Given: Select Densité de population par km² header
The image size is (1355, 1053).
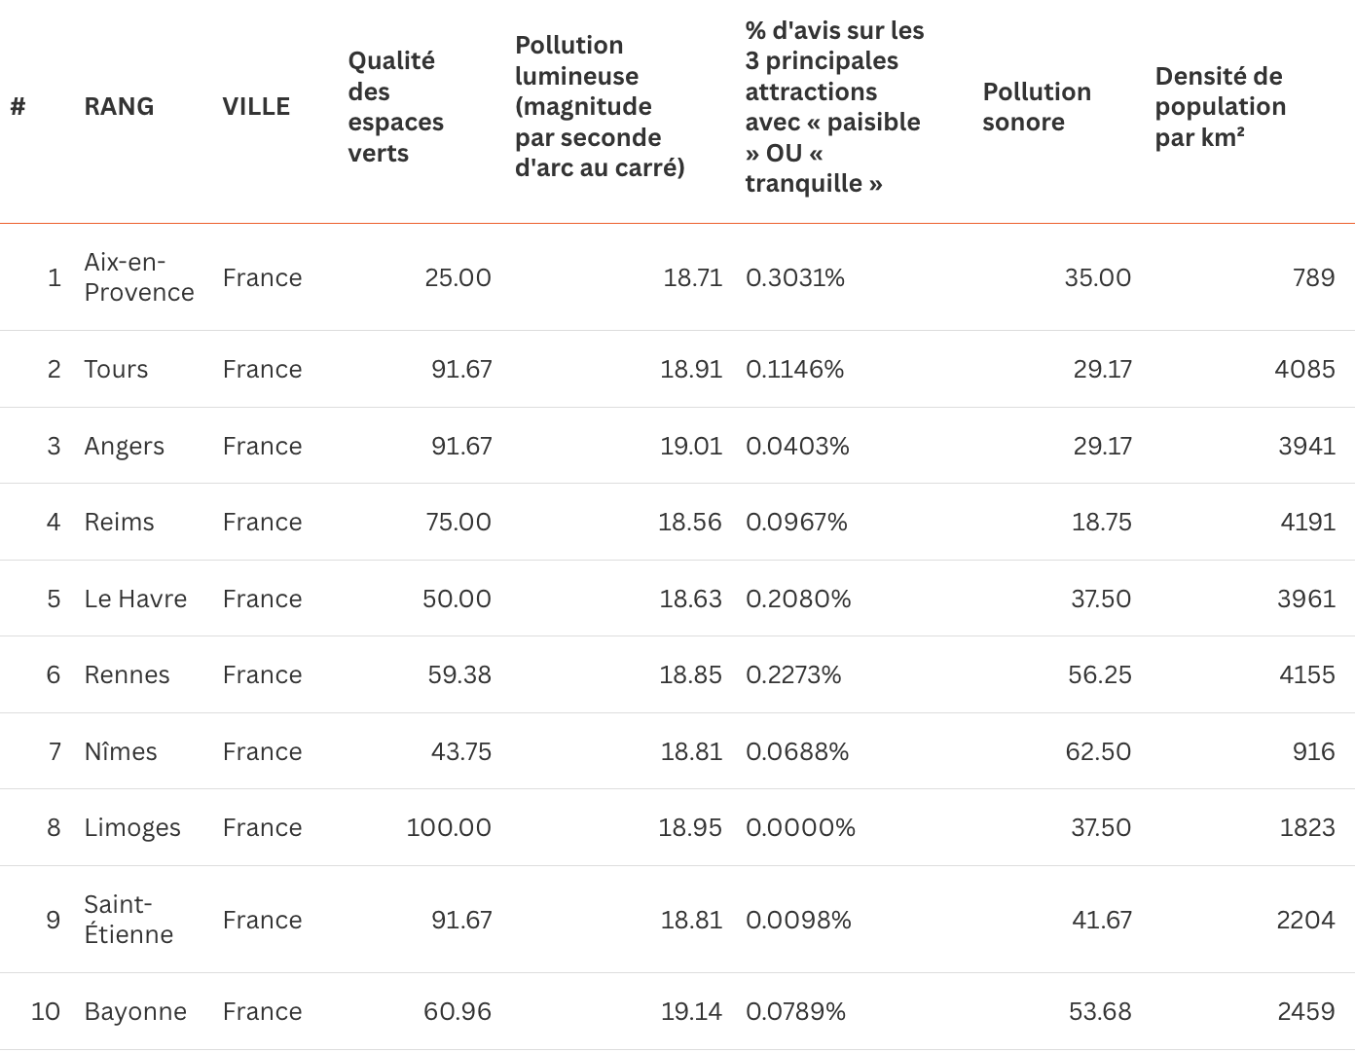Looking at the screenshot, I should pos(1220,106).
